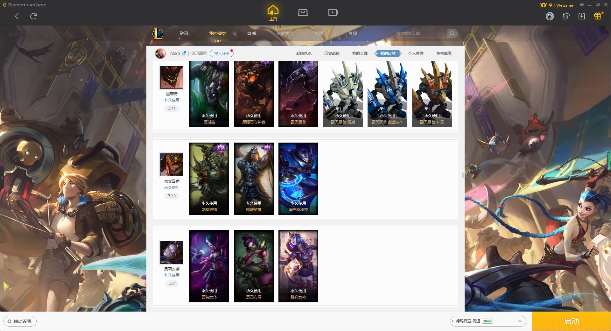
Task: Open the gift box icon
Action: 598,16
